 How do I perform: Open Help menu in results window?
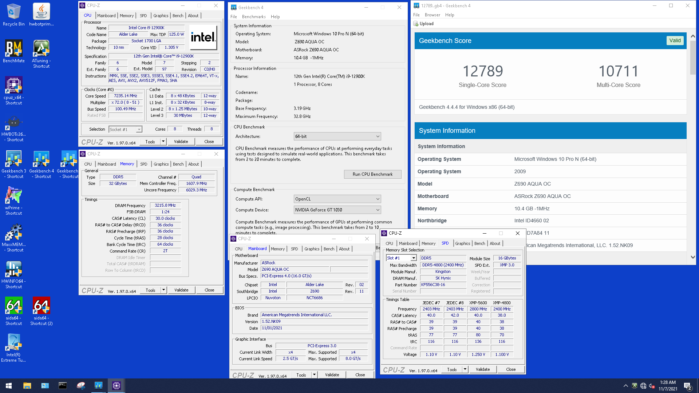[450, 15]
